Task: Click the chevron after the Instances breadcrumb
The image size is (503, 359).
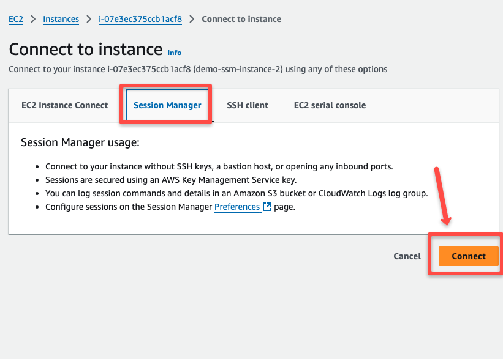Action: (86, 19)
